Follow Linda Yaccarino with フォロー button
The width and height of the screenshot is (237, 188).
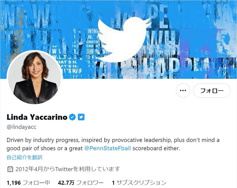(212, 91)
